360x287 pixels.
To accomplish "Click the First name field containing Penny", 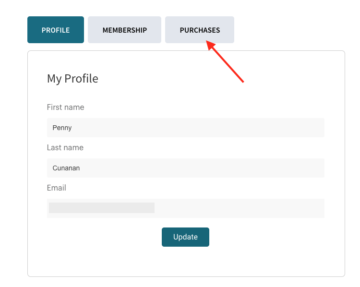I will (185, 128).
